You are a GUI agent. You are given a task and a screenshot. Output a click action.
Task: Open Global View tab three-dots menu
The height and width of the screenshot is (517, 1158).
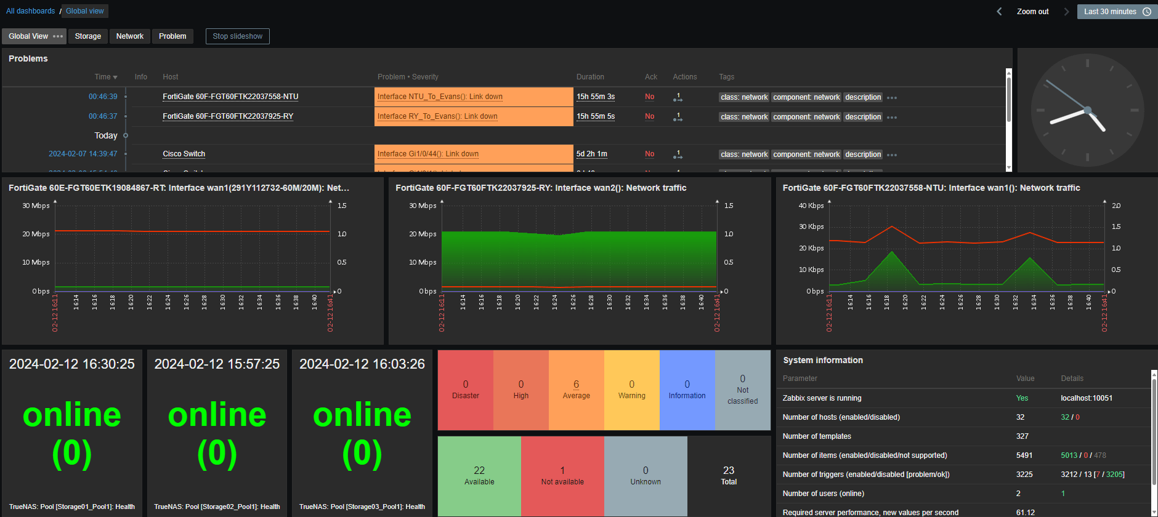coord(58,36)
